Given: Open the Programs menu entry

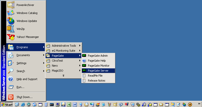Looking at the screenshot, I should point(26,47).
